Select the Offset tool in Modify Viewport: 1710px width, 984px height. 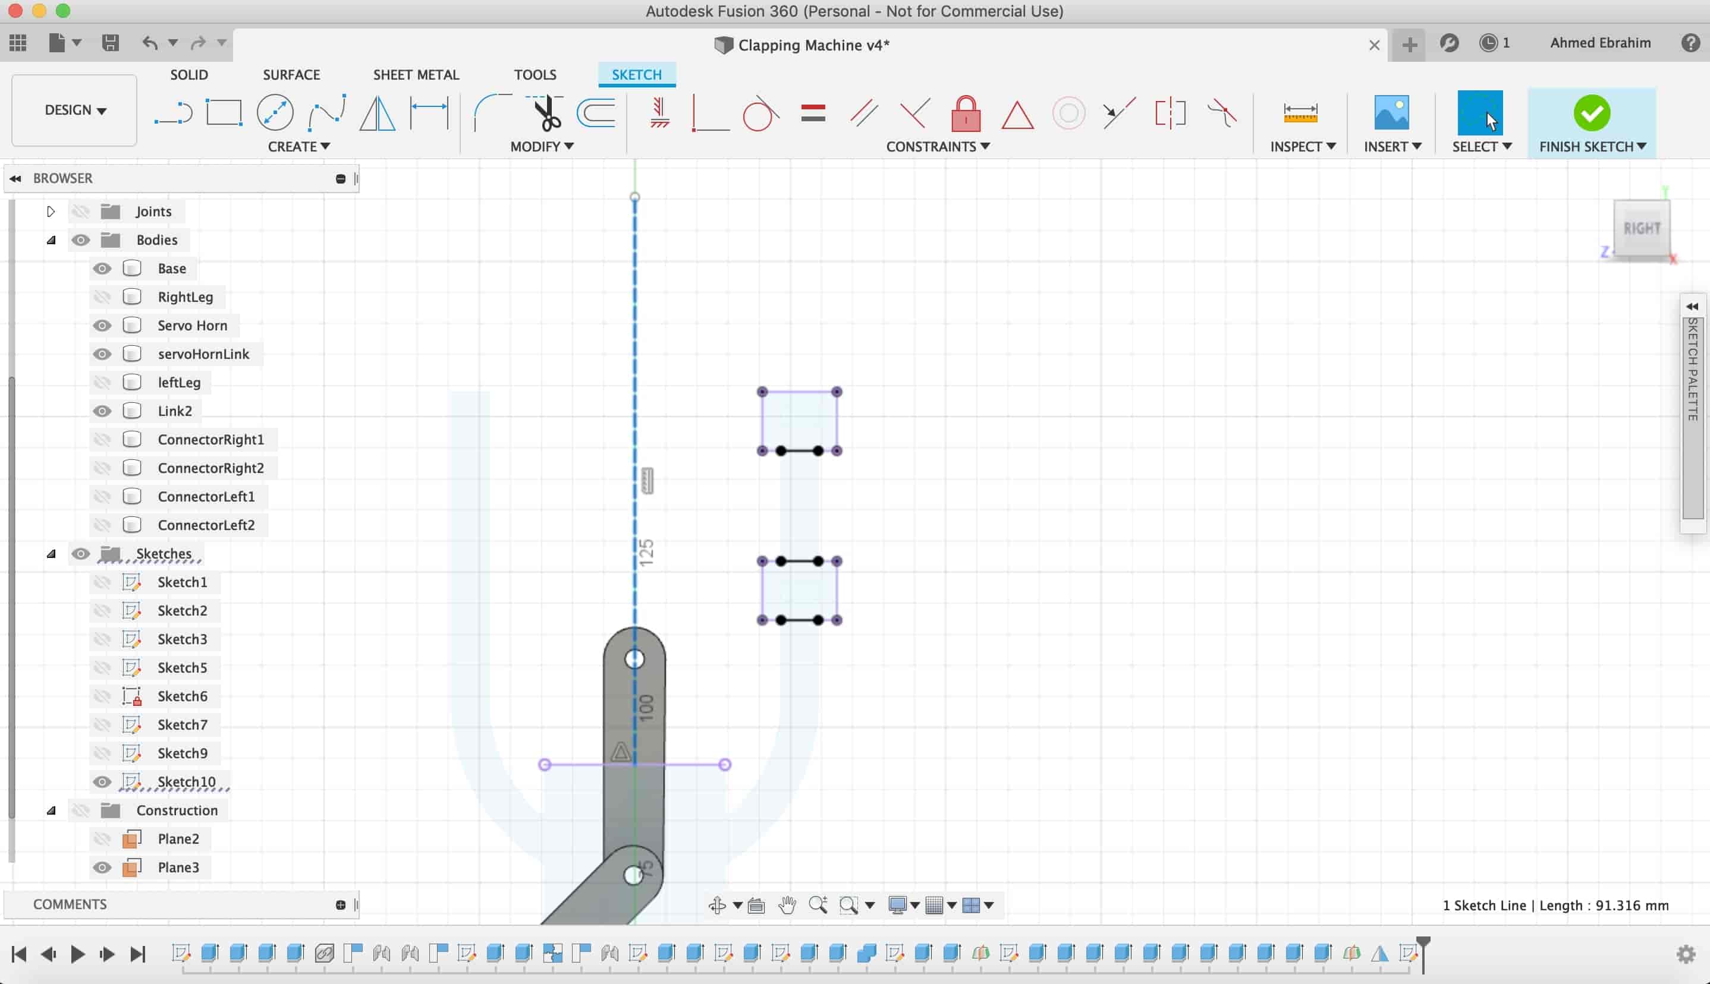pyautogui.click(x=596, y=113)
